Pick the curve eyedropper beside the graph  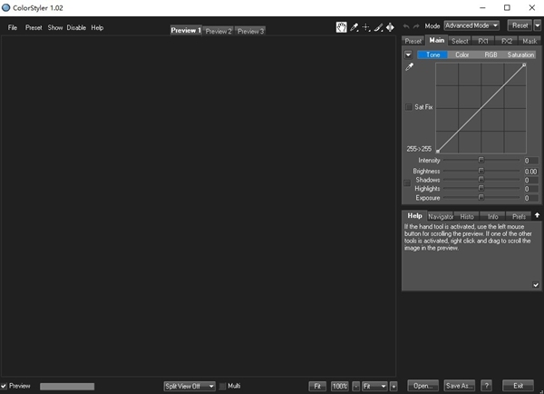(409, 67)
